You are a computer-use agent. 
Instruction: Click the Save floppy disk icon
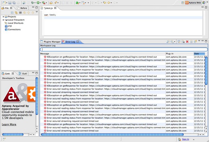(x=10, y=2)
